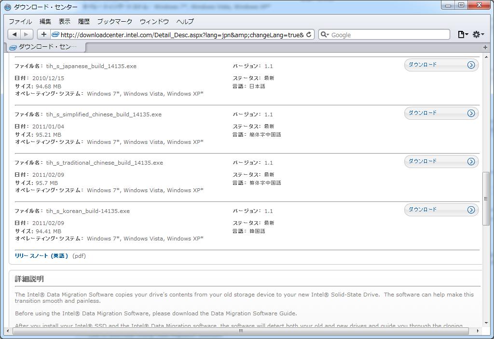Open the 表示 menu
This screenshot has width=494, height=339.
click(x=64, y=21)
